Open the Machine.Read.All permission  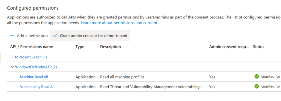tap(34, 77)
